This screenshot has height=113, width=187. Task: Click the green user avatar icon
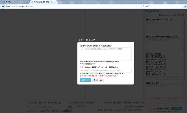(160, 15)
